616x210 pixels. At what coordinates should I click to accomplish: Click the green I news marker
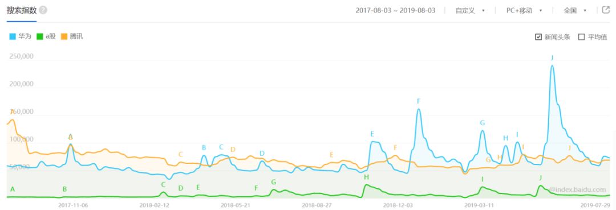pyautogui.click(x=483, y=179)
